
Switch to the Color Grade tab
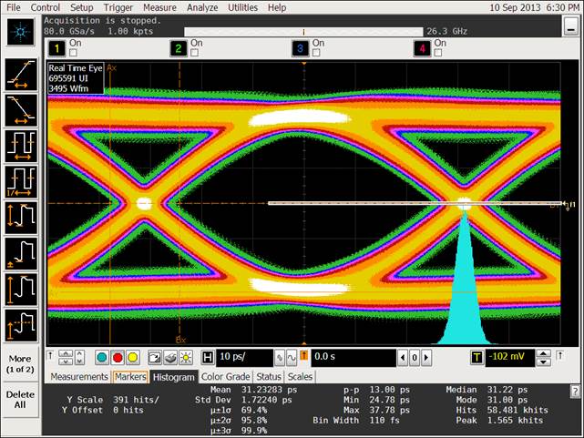pos(225,377)
